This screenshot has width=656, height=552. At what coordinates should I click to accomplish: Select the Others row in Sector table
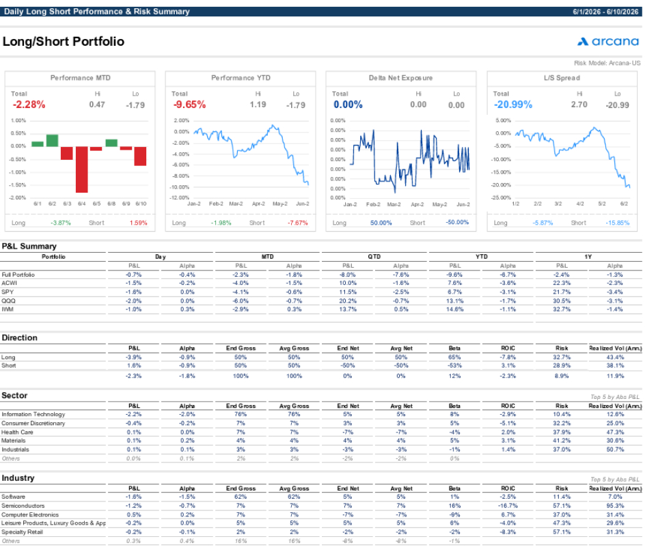point(321,458)
